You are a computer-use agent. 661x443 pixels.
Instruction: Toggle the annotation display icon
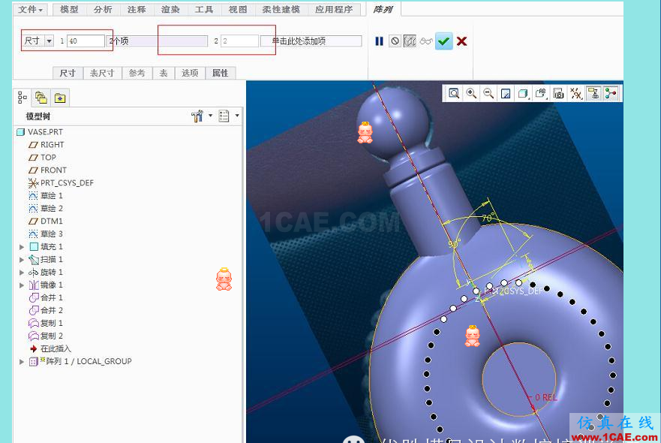[593, 93]
